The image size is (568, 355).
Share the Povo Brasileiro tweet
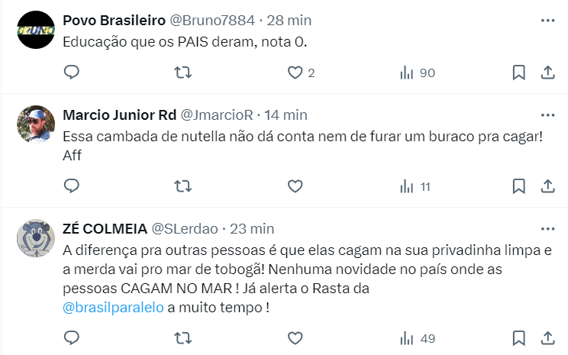click(547, 73)
